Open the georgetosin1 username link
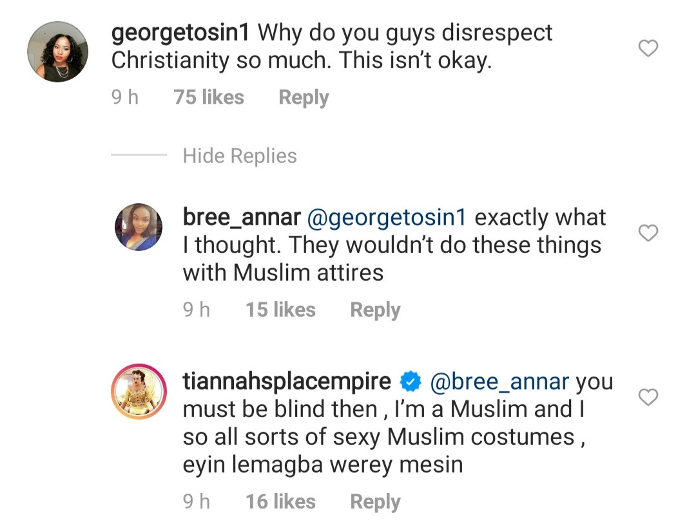The image size is (696, 524). coord(183,33)
